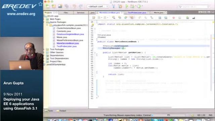Select the Source Packages folder
Image resolution: width=215 pixels, height=121 pixels.
(58, 22)
